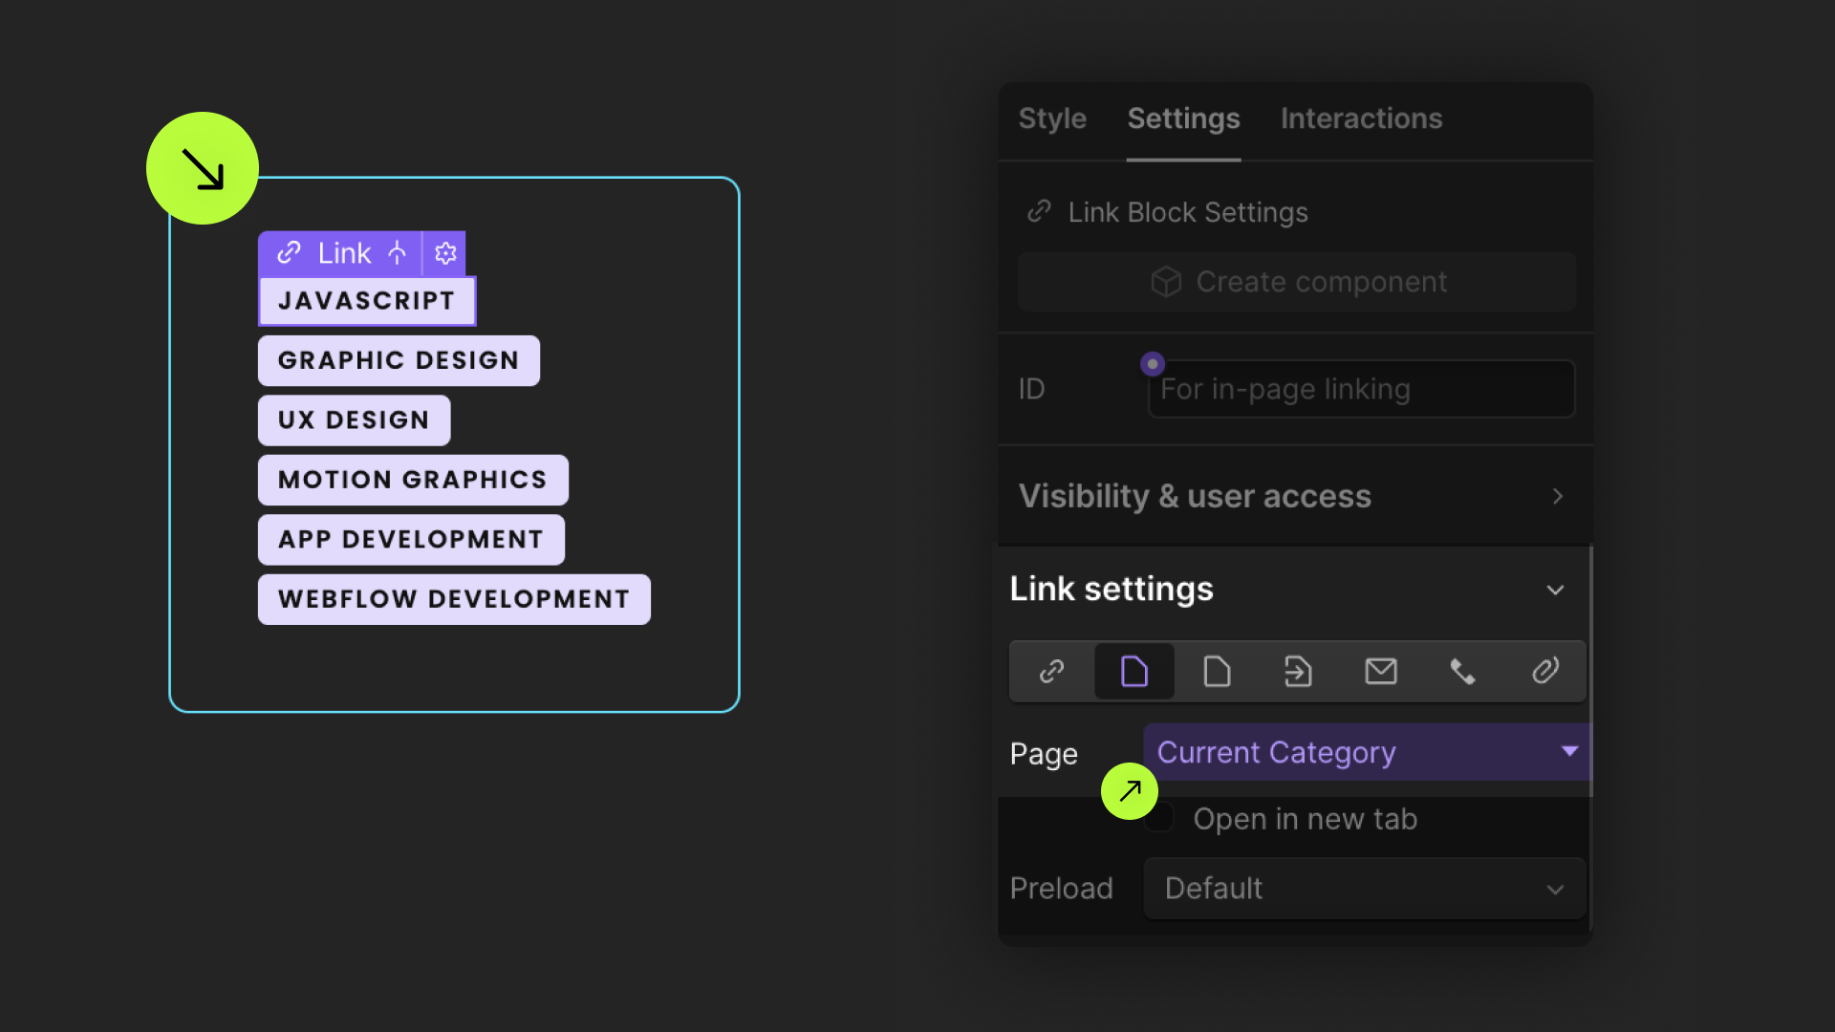The width and height of the screenshot is (1835, 1032).
Task: Select the Email link type icon
Action: 1381,672
